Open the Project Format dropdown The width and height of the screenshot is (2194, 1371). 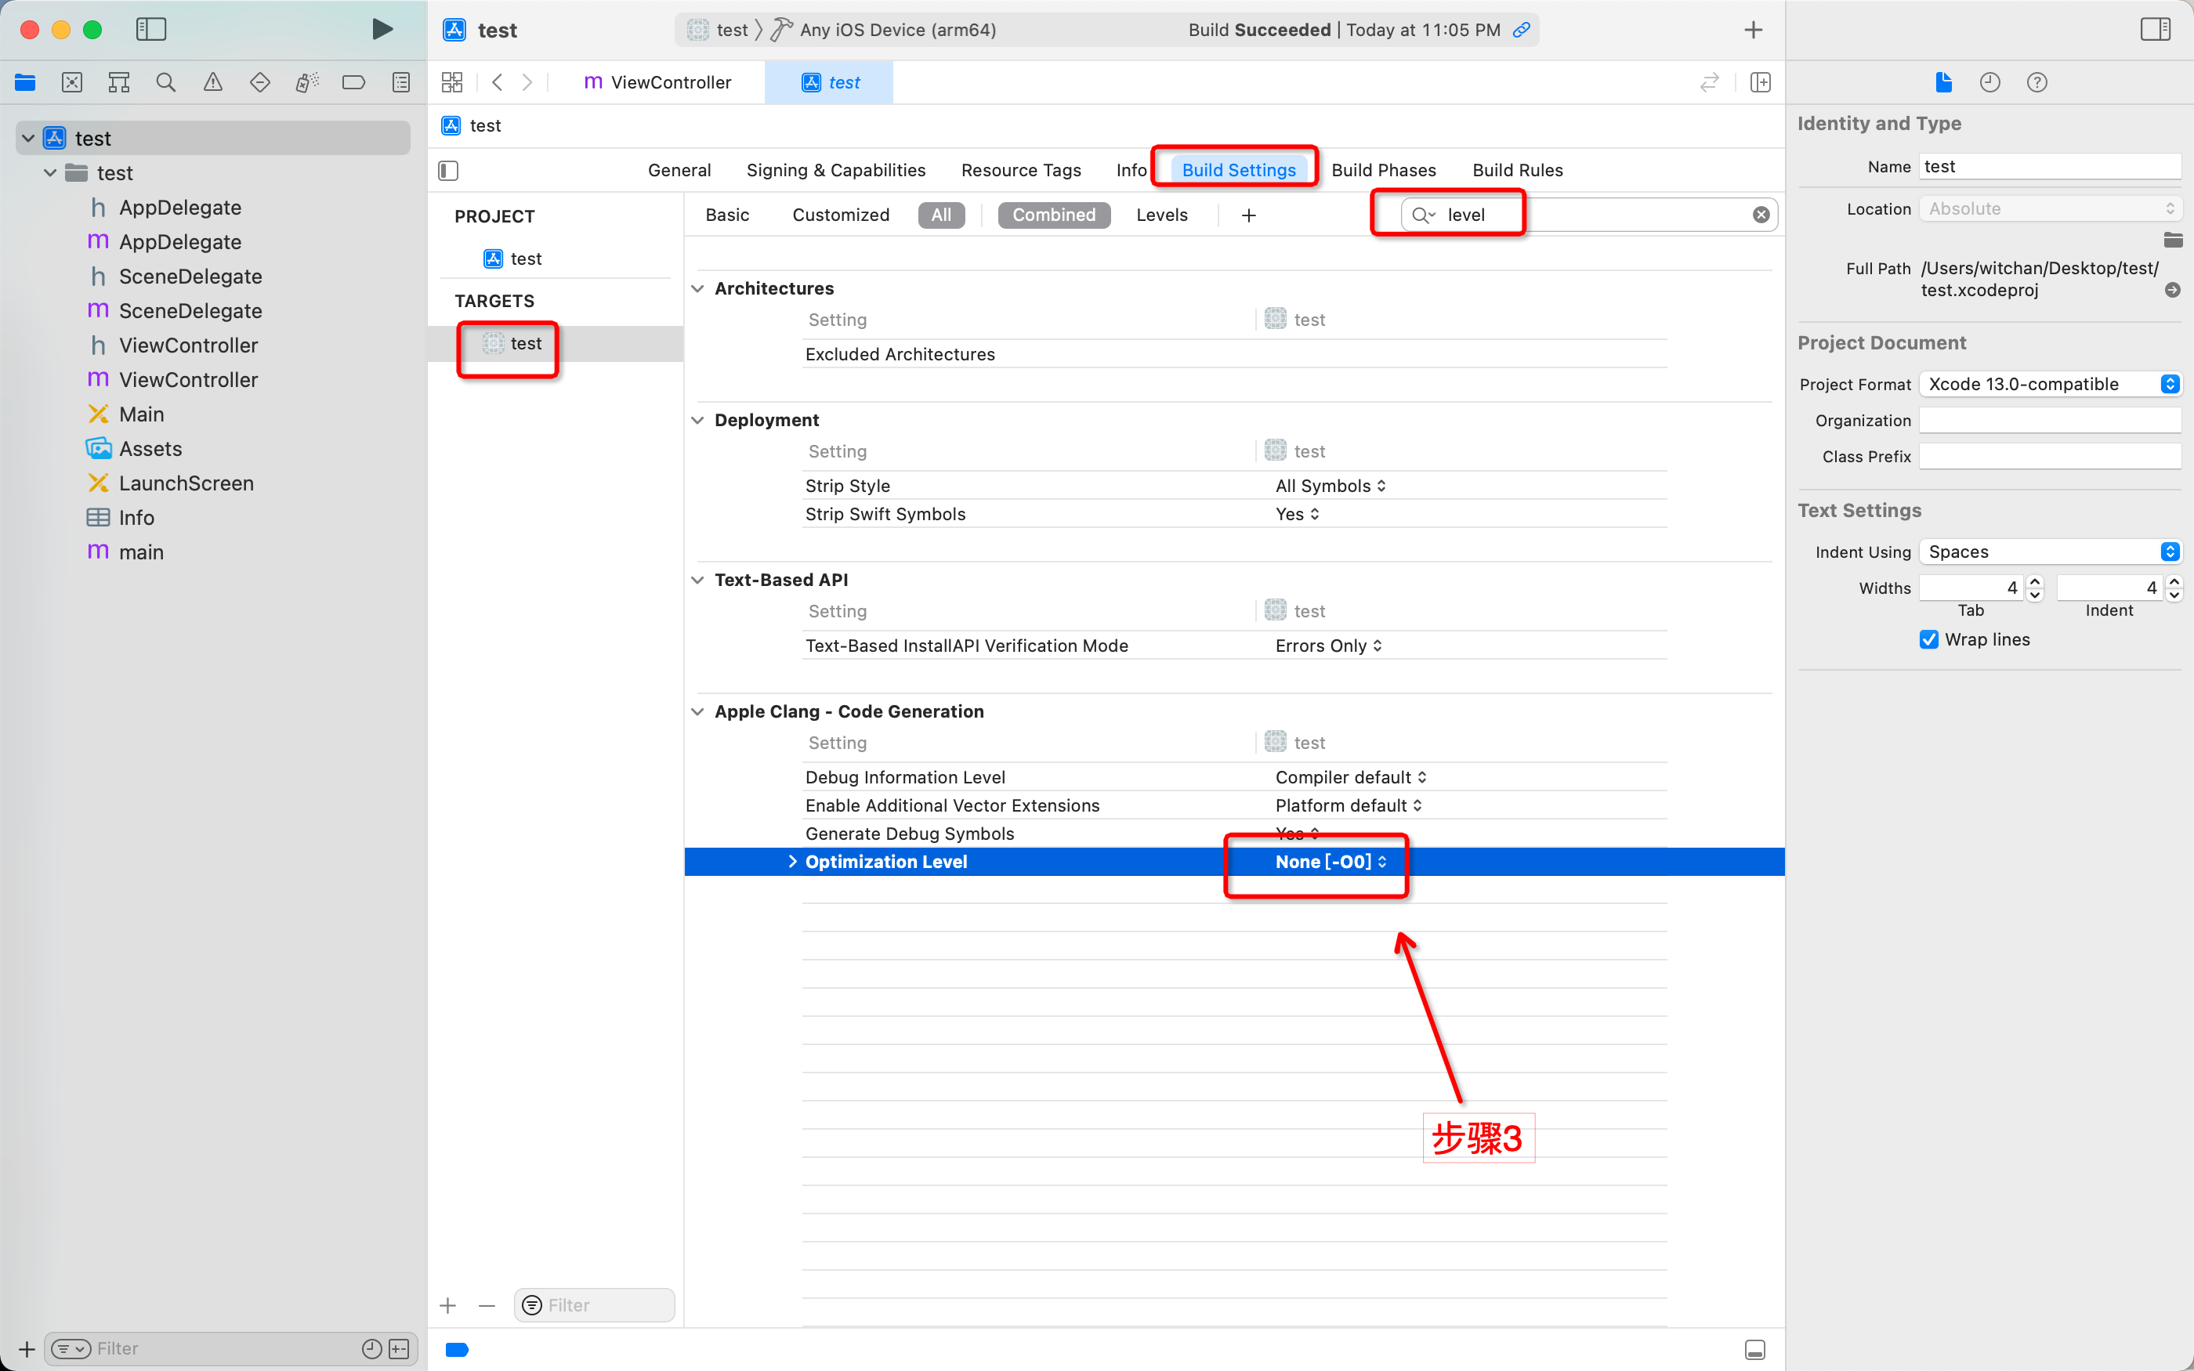[x=2169, y=384]
